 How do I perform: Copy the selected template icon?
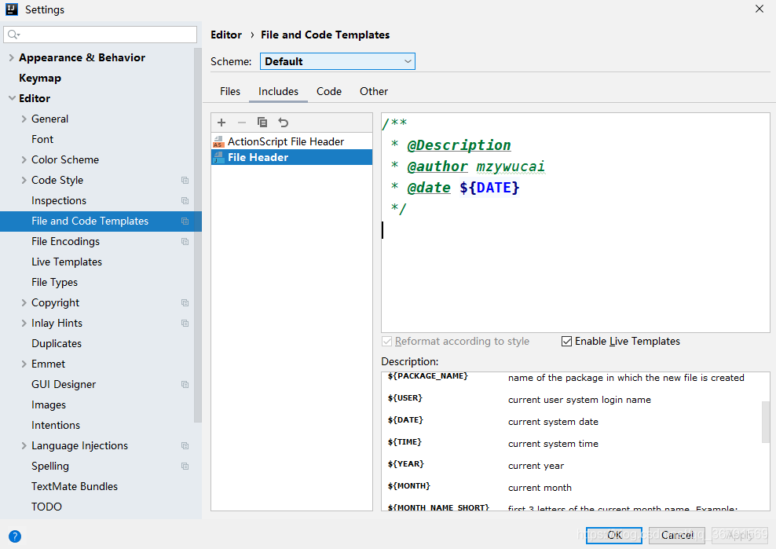(262, 123)
